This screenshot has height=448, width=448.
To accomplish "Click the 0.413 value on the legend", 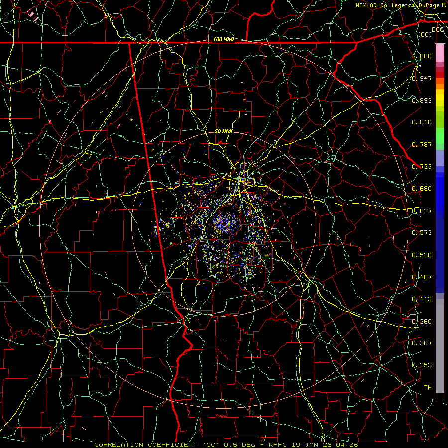I will [422, 299].
